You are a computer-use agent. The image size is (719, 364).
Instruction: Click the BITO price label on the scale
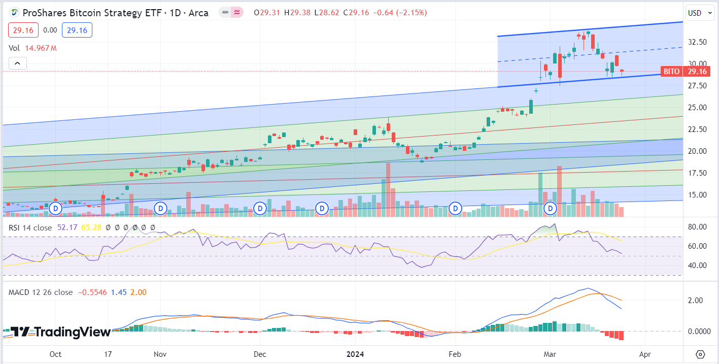point(671,72)
